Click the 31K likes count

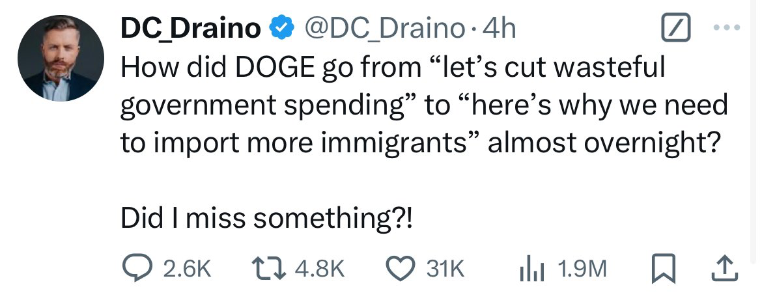point(445,269)
